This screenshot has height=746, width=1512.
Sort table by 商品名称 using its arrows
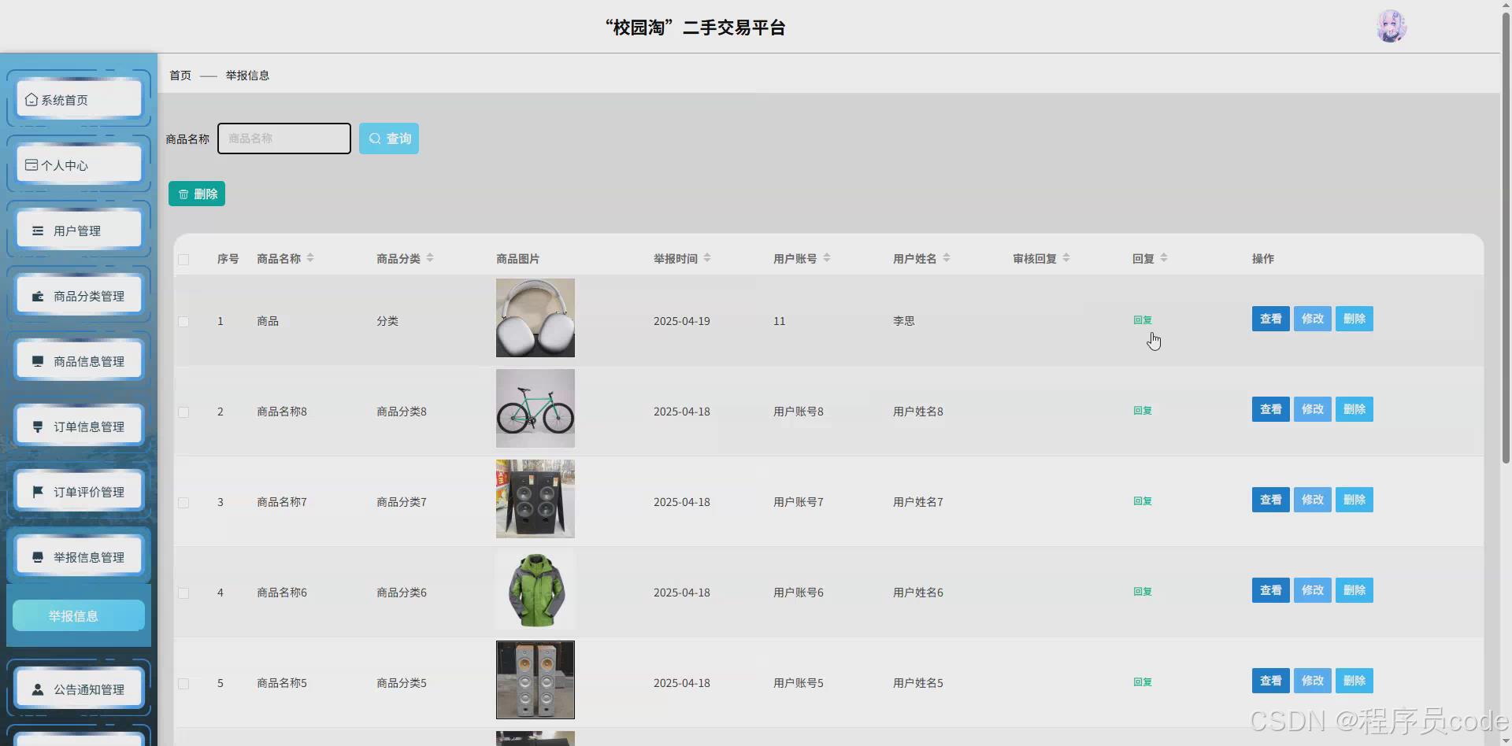(310, 257)
